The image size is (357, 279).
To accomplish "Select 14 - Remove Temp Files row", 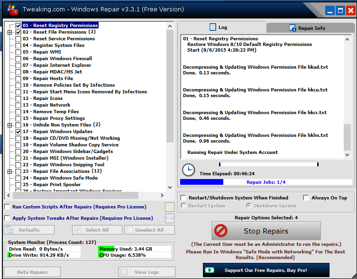I will click(x=51, y=111).
